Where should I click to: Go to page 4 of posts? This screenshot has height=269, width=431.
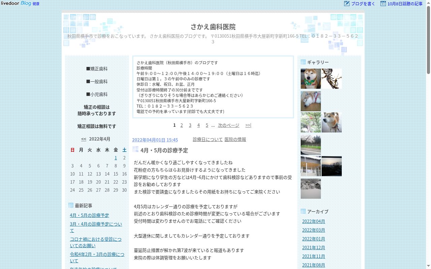pyautogui.click(x=198, y=125)
